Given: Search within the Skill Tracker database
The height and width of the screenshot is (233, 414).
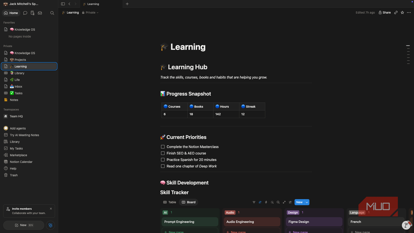Looking at the screenshot, I should 278,202.
